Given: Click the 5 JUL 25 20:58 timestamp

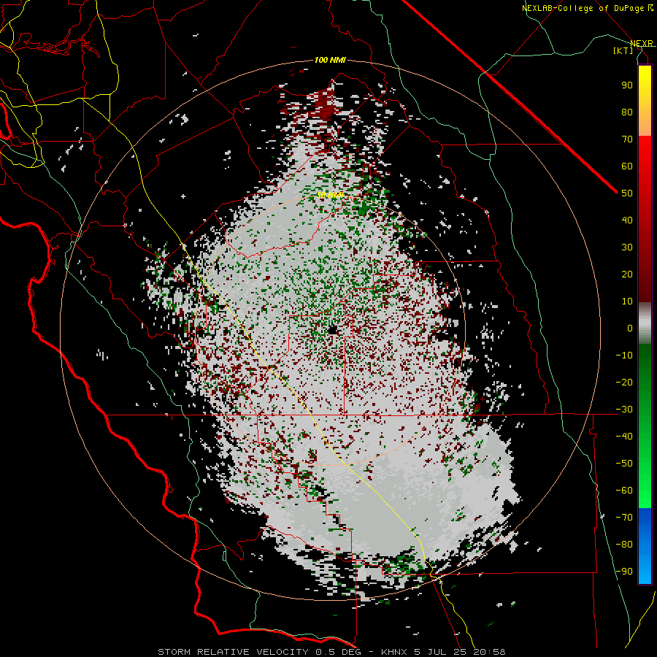Looking at the screenshot, I should [x=460, y=652].
